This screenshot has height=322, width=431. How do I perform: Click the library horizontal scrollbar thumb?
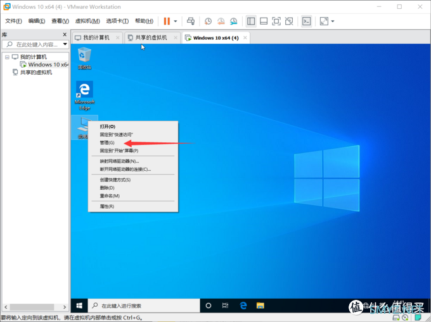[x=32, y=307]
